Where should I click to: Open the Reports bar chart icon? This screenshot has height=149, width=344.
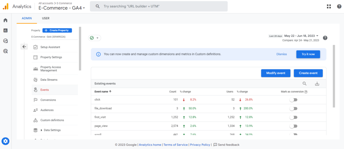coord(5,30)
